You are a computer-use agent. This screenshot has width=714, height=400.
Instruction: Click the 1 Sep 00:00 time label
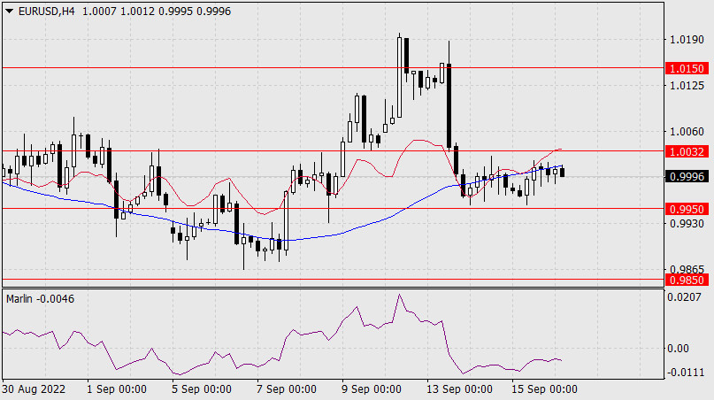tap(117, 389)
